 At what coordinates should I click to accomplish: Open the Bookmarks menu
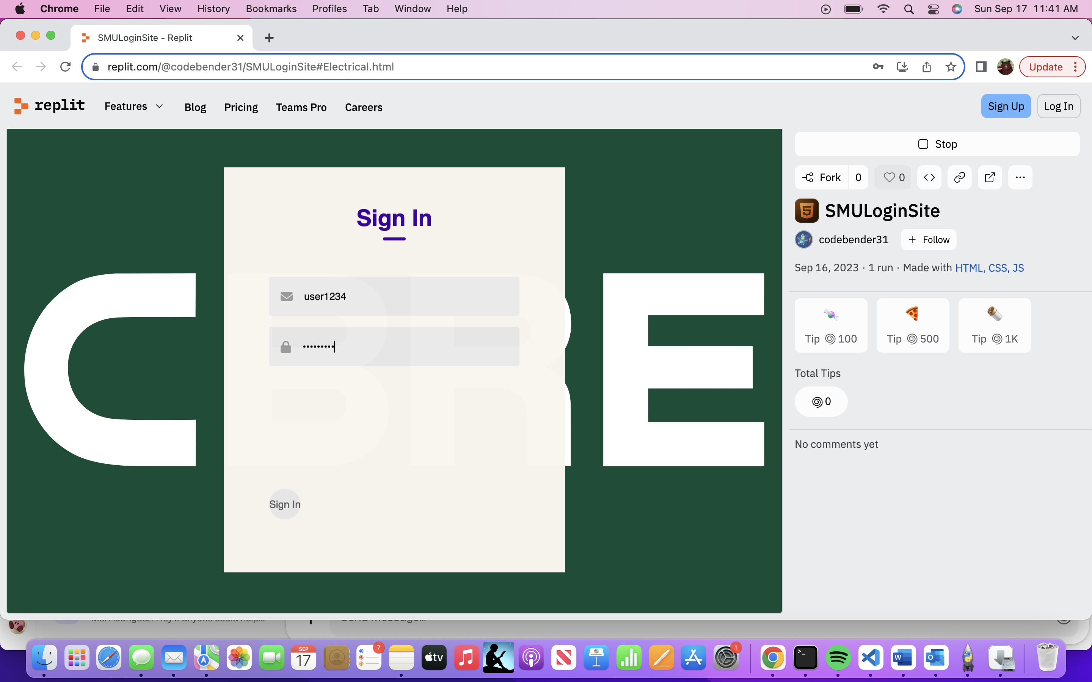click(271, 9)
